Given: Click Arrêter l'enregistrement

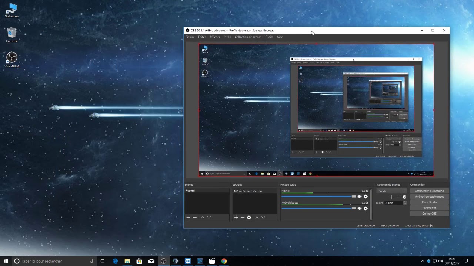Looking at the screenshot, I should click(429, 197).
